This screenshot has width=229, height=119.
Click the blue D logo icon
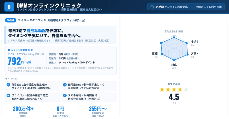point(9,7)
